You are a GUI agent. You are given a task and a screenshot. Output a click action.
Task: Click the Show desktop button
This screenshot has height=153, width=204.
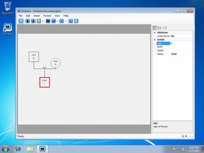[x=202, y=149]
